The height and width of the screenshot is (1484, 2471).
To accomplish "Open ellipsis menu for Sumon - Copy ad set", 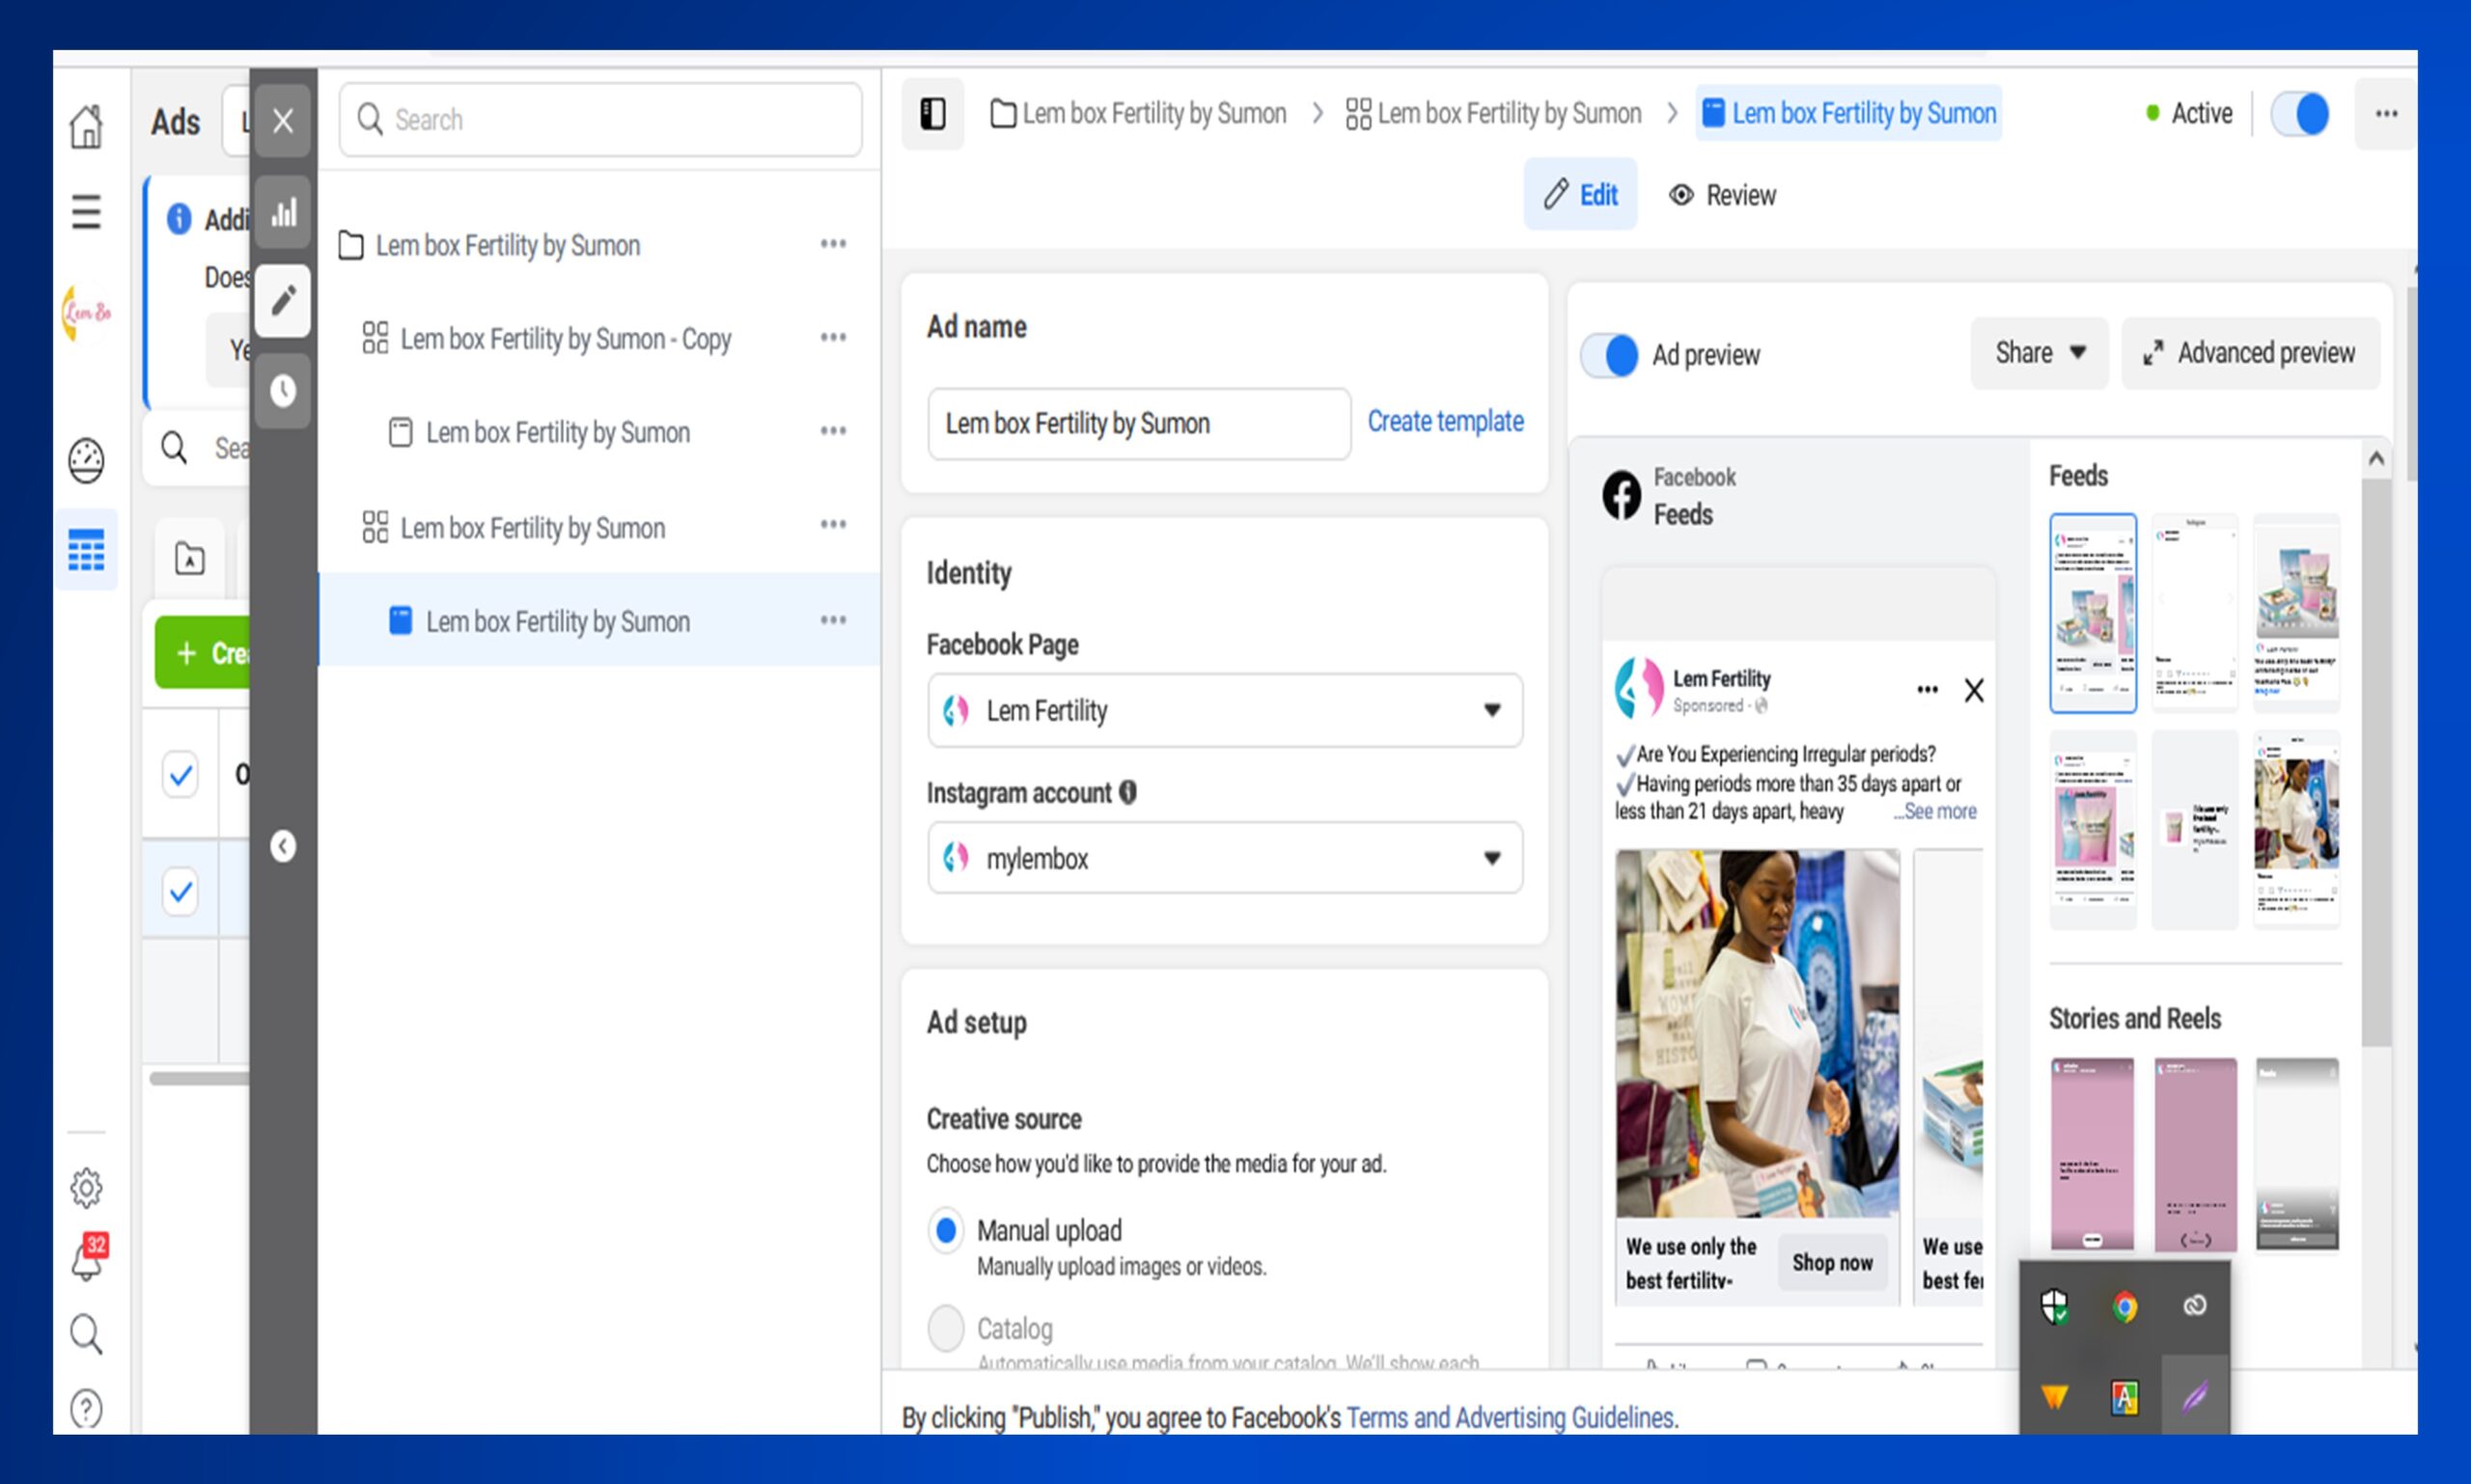I will 833,337.
